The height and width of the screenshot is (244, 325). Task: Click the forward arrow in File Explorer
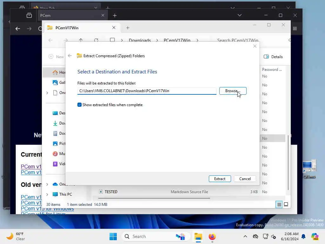(65, 40)
